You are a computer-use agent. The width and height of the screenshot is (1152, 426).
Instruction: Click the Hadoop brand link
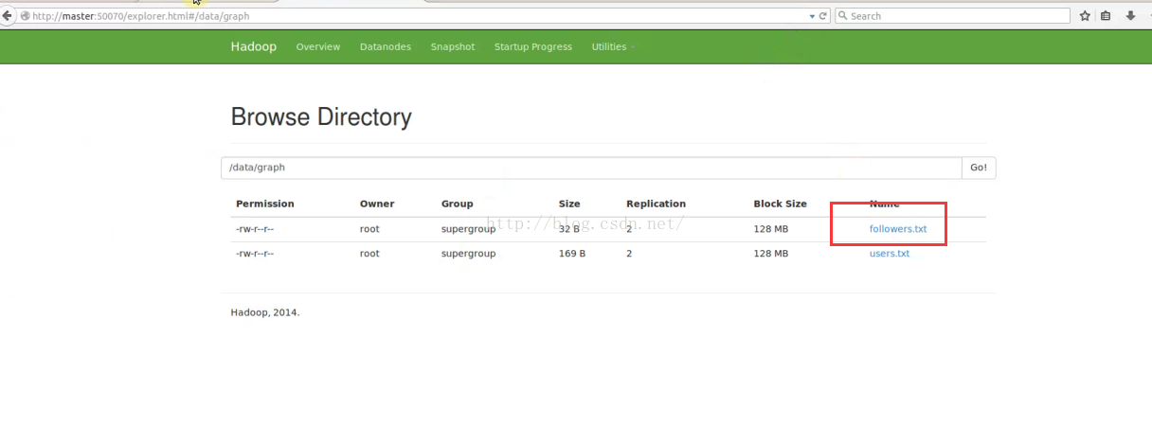coord(254,46)
